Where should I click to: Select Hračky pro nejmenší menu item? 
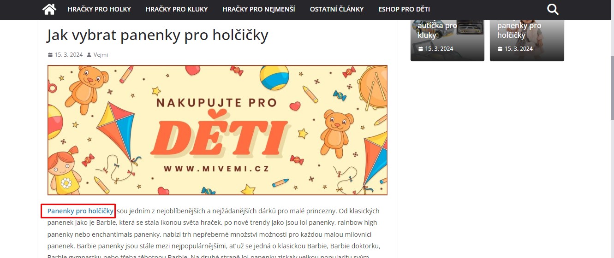point(259,9)
